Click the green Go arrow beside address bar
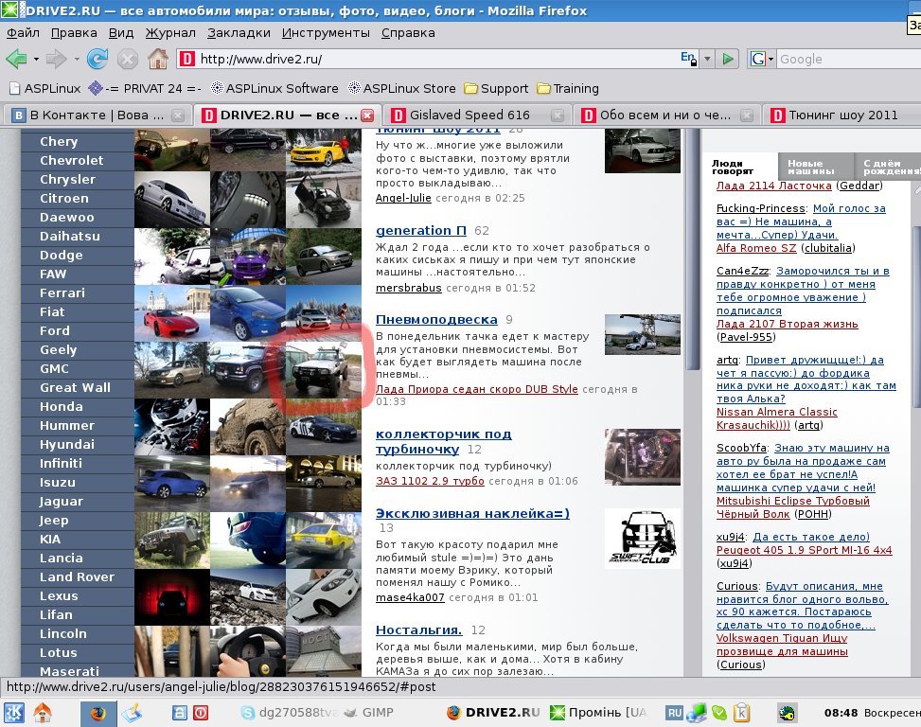 coord(728,59)
